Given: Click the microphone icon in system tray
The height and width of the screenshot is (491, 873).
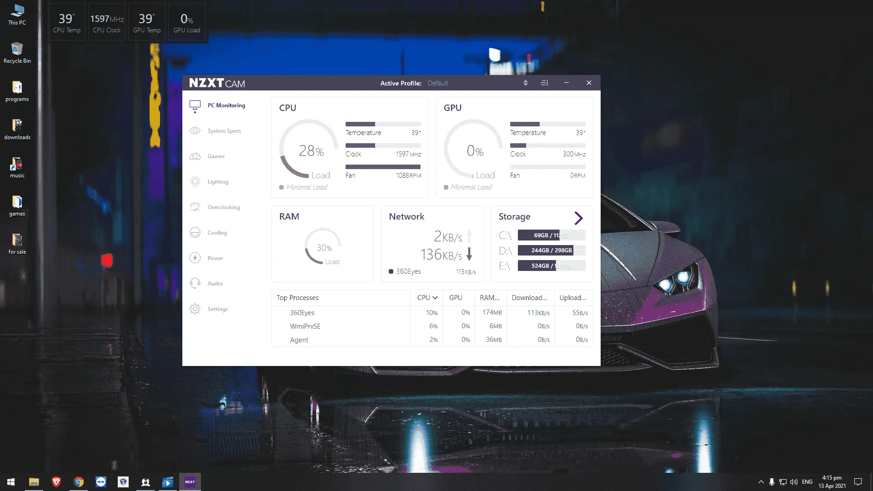Looking at the screenshot, I should pyautogui.click(x=772, y=482).
